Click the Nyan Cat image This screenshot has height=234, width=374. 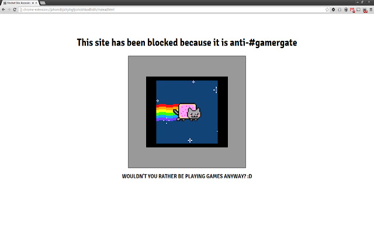tap(187, 112)
